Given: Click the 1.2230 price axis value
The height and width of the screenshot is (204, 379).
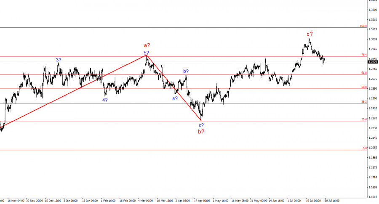Looking at the screenshot, I should pos(373,128).
